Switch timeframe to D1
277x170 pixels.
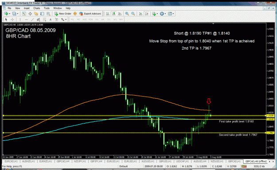pyautogui.click(x=109, y=19)
